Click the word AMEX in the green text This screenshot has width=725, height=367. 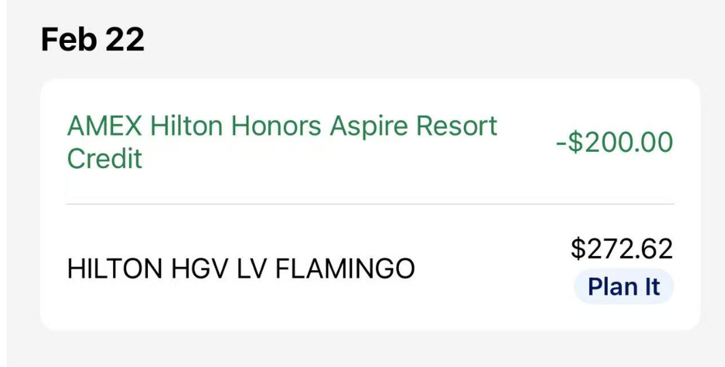[x=104, y=126]
